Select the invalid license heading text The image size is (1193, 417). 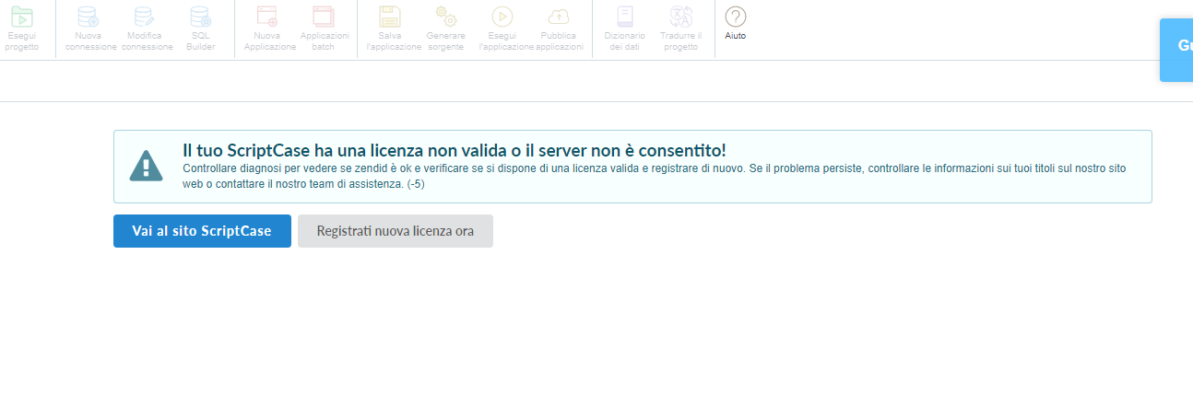click(455, 151)
